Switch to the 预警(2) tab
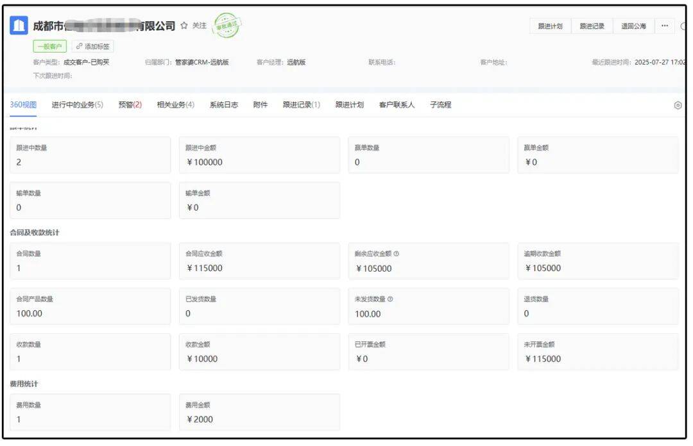This screenshot has width=693, height=446. coord(130,104)
